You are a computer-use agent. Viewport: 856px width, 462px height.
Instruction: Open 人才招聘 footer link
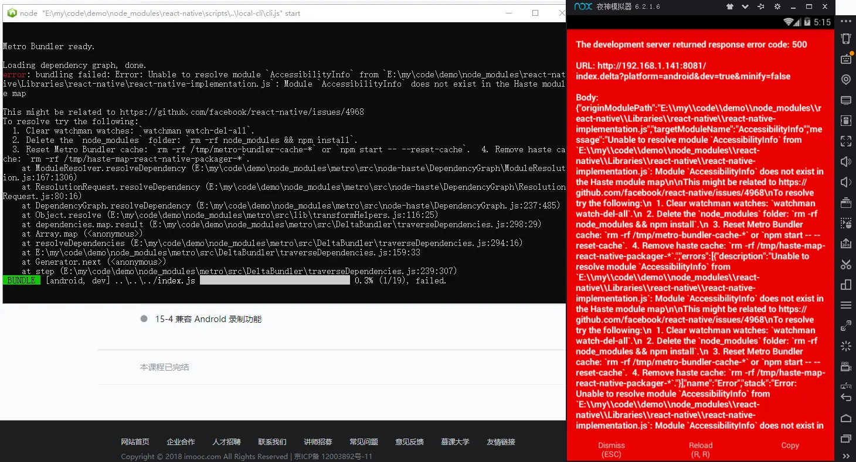pyautogui.click(x=226, y=442)
